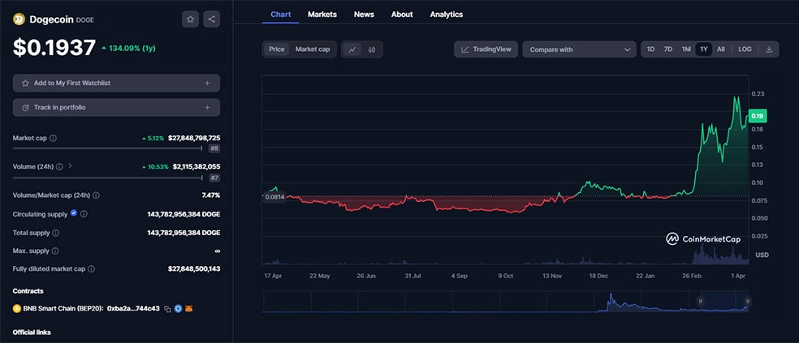Click shield icon beside contract address
This screenshot has width=799, height=343.
point(179,308)
